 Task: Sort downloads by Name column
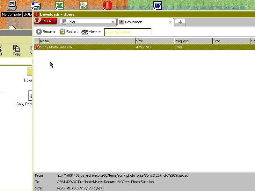(x=87, y=41)
